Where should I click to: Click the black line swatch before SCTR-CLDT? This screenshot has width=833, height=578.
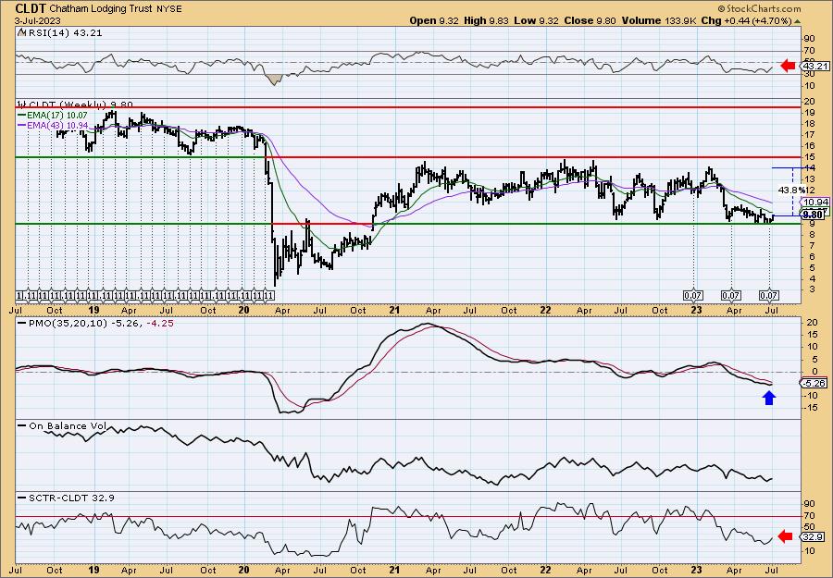pos(21,498)
